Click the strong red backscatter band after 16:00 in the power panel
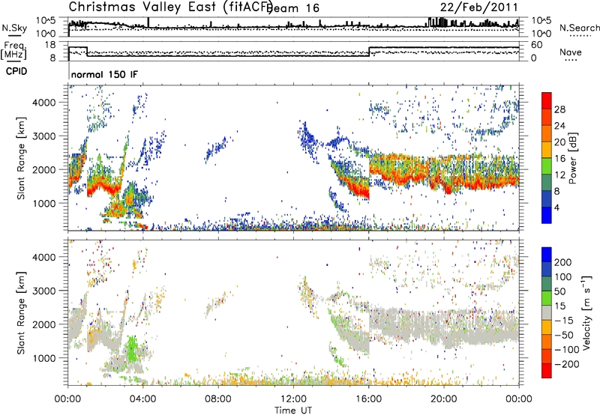This screenshot has width=600, height=415. click(444, 178)
